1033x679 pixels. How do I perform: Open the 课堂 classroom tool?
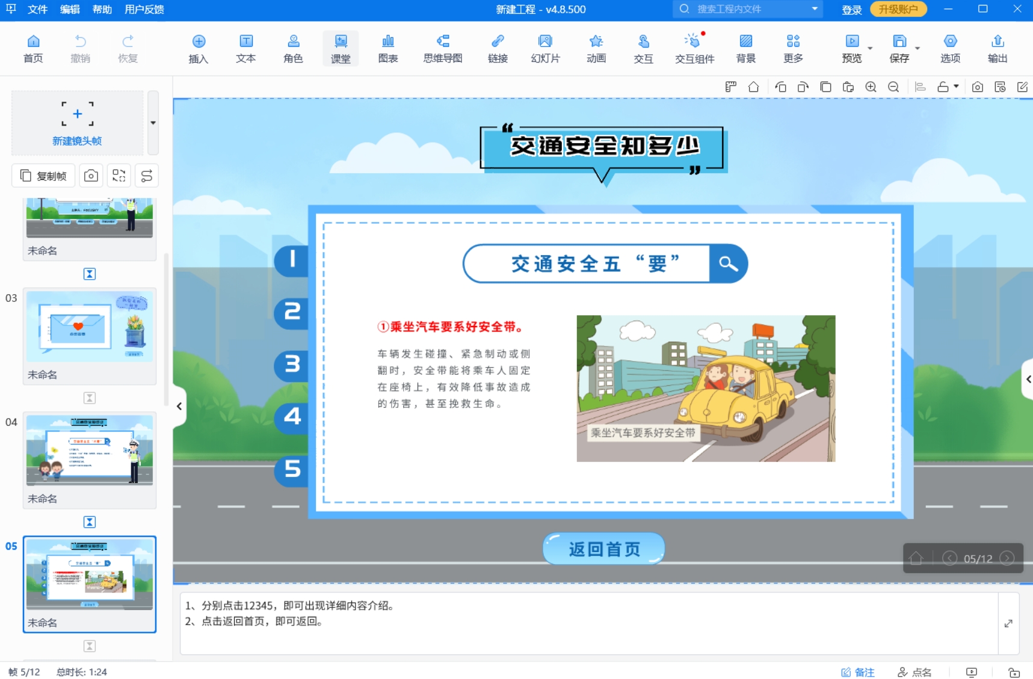pos(341,48)
